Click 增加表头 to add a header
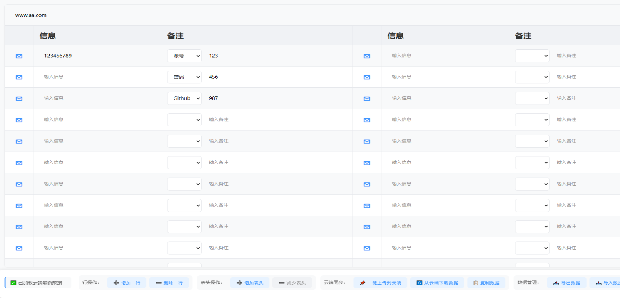 (250, 283)
